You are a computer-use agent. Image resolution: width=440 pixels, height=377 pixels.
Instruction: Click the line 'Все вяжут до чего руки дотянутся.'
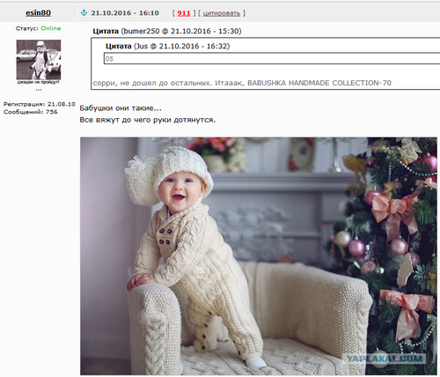tap(148, 120)
